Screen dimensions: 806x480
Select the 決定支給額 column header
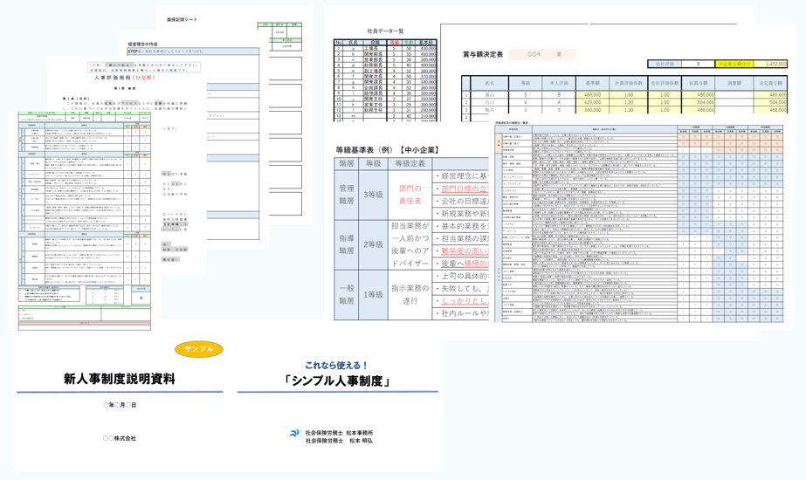770,83
